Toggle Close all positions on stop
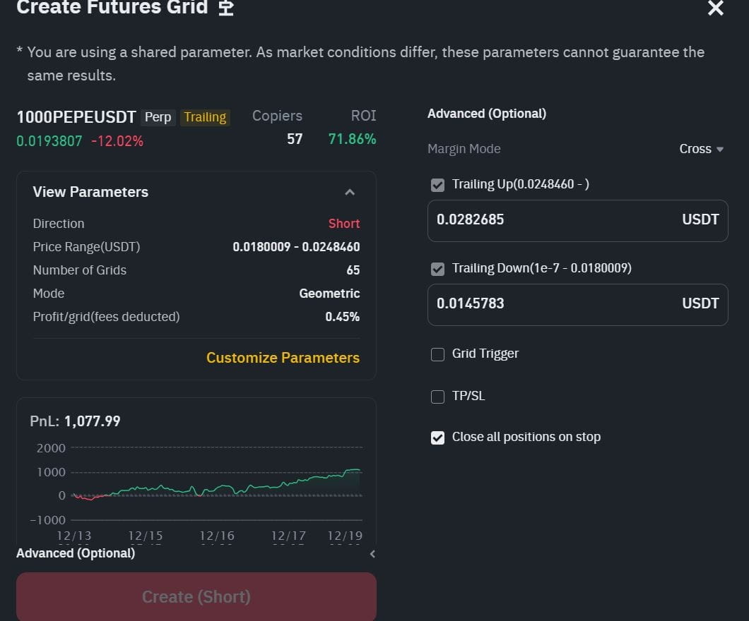The image size is (749, 621). pos(438,438)
